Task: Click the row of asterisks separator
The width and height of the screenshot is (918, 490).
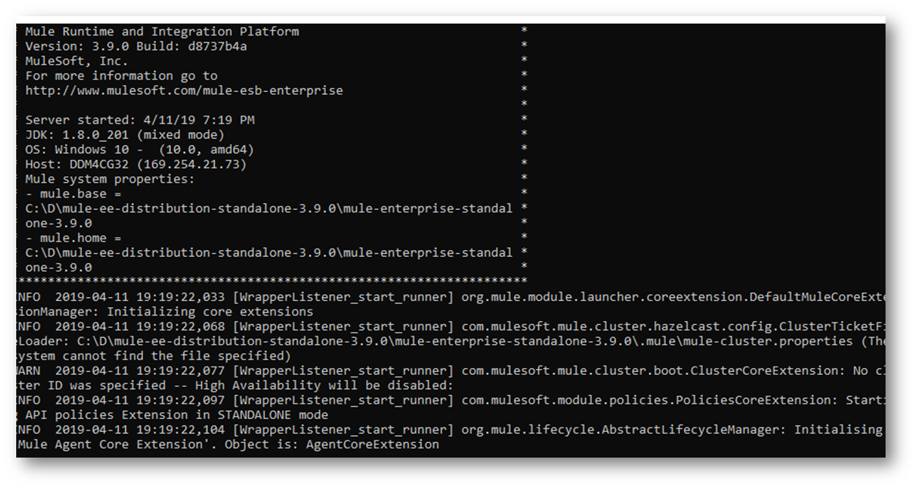Action: click(272, 281)
